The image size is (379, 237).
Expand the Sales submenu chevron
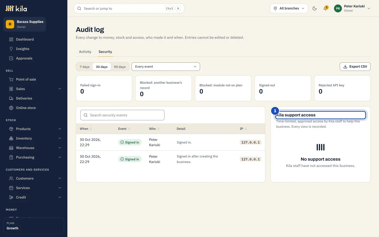tap(60, 89)
